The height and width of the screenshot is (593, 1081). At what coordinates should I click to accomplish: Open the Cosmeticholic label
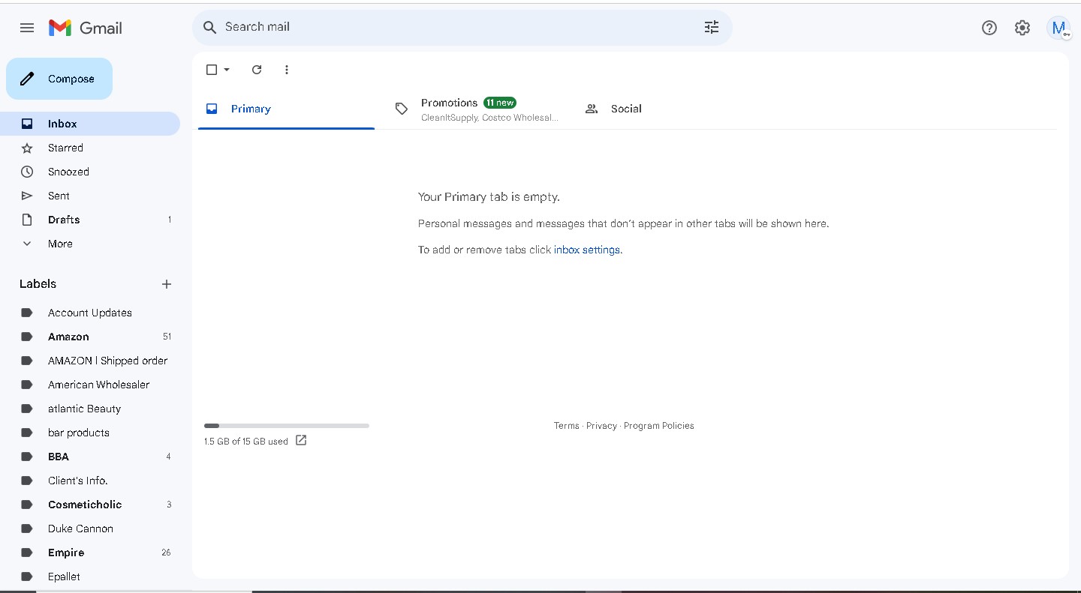click(x=90, y=505)
